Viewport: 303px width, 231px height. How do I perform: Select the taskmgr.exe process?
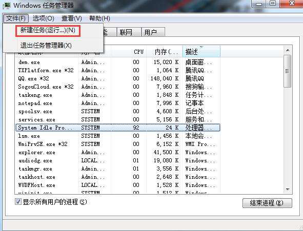tap(118, 169)
